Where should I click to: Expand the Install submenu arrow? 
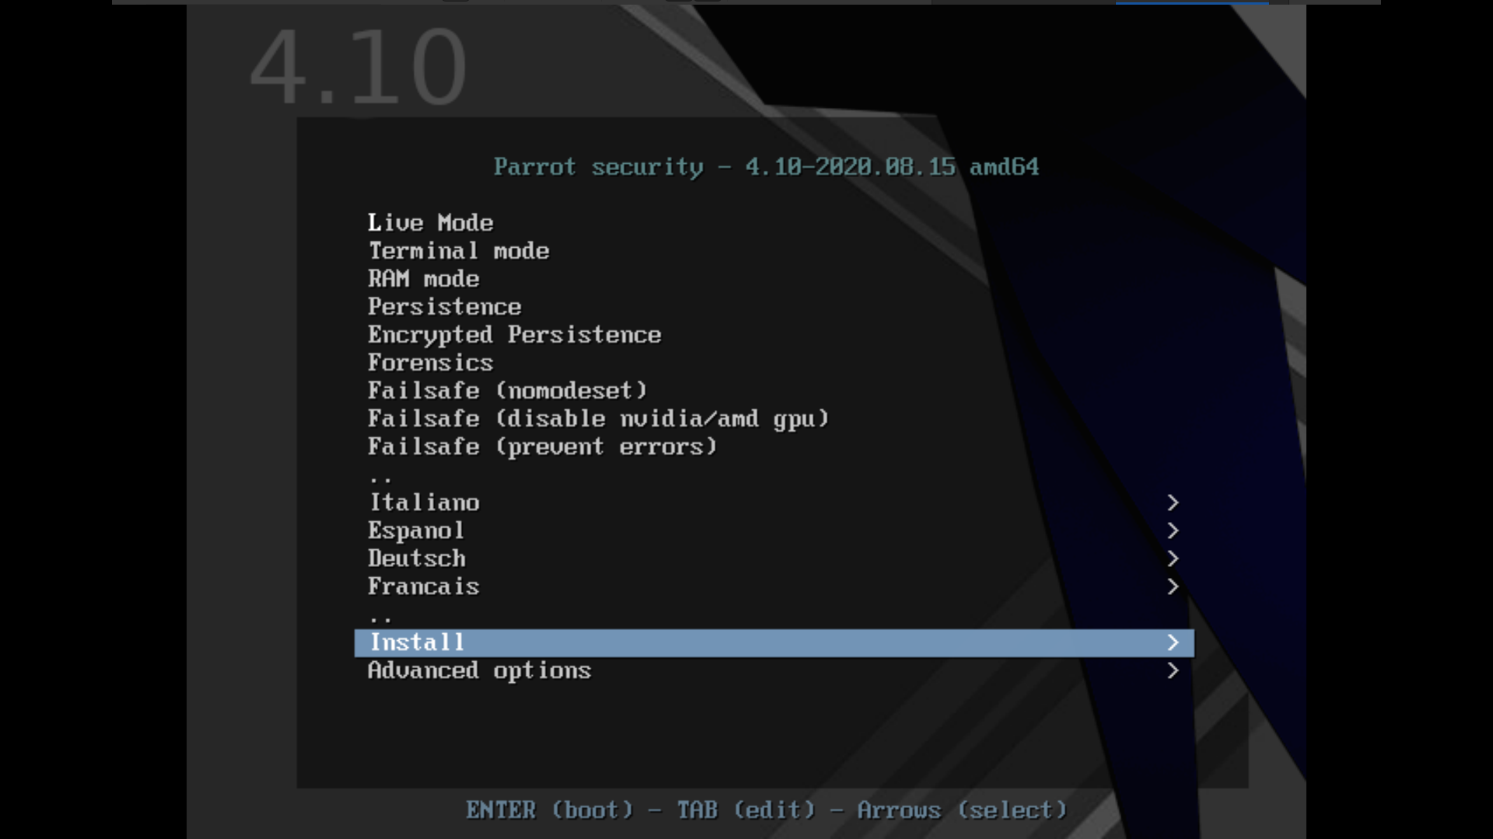(x=1173, y=642)
